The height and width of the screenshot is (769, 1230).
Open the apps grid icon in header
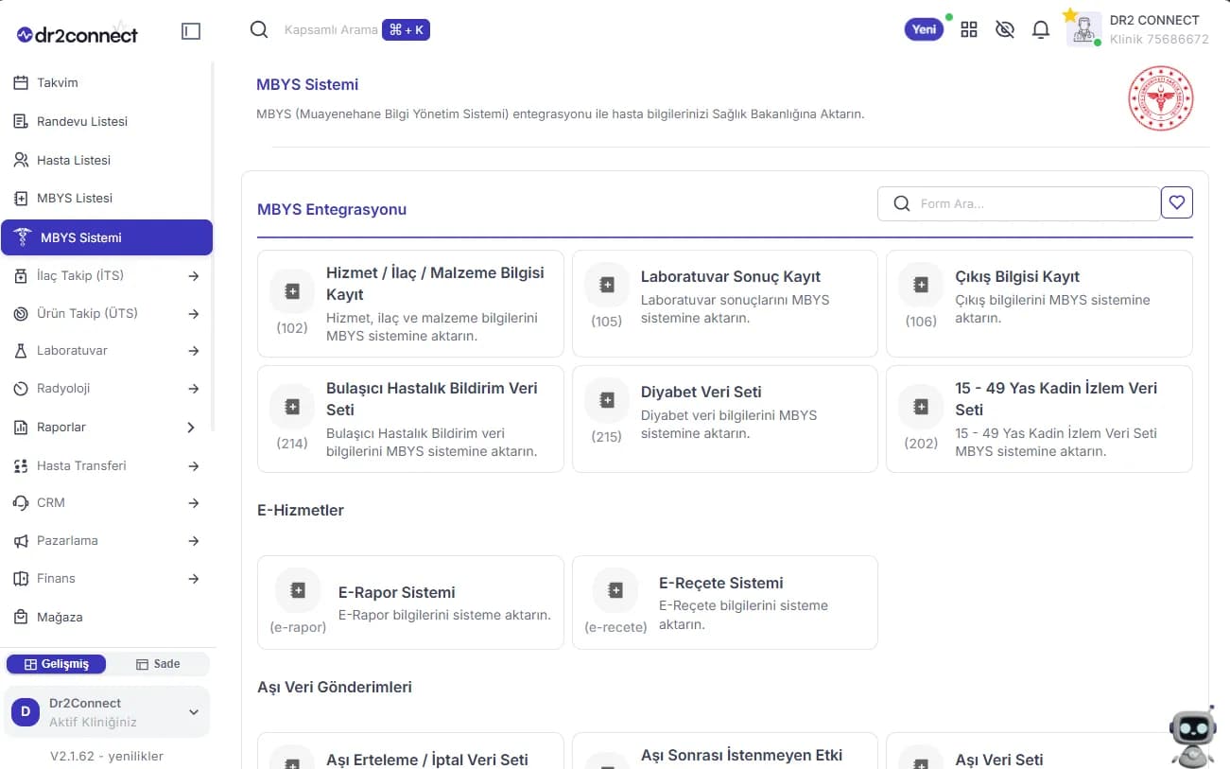tap(969, 29)
